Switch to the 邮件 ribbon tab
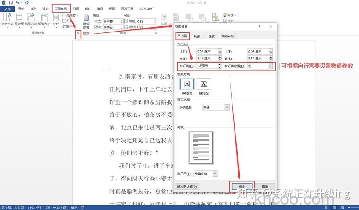359x210 pixels. point(88,9)
